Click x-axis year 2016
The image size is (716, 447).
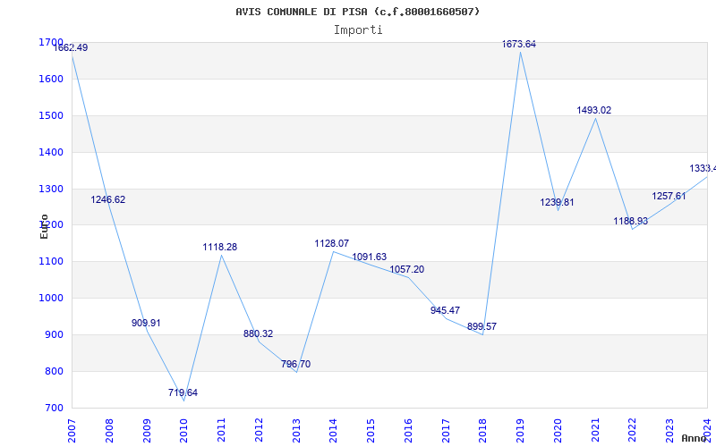tap(408, 431)
